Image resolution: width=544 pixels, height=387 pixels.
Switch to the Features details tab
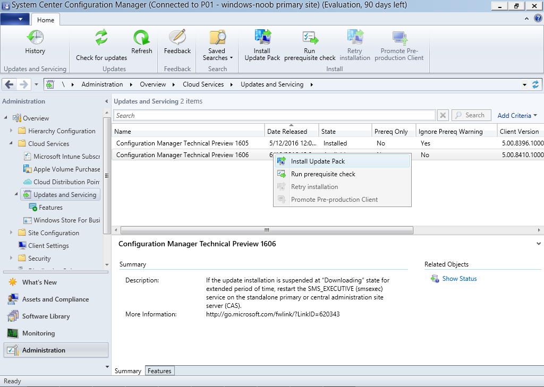(x=159, y=371)
